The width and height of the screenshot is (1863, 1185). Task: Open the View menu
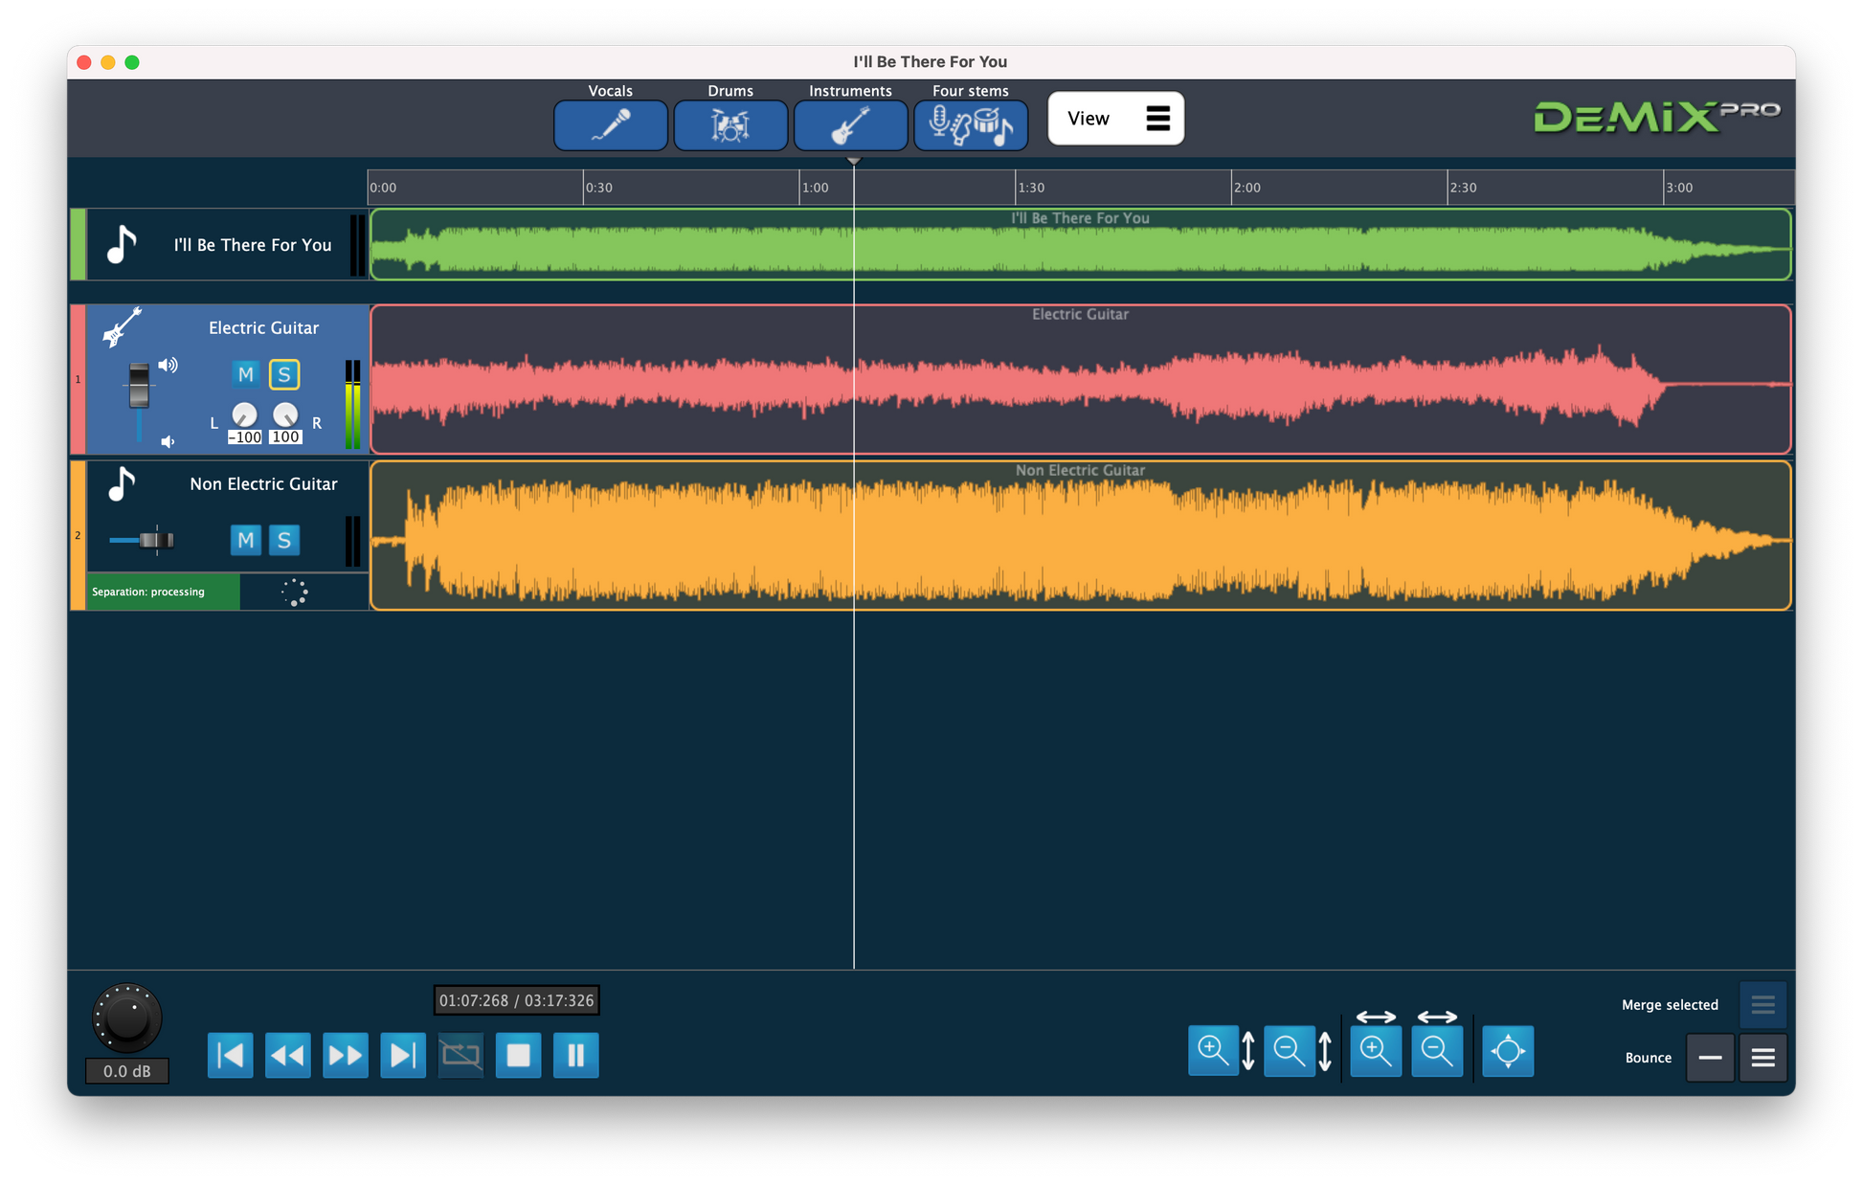1115,118
